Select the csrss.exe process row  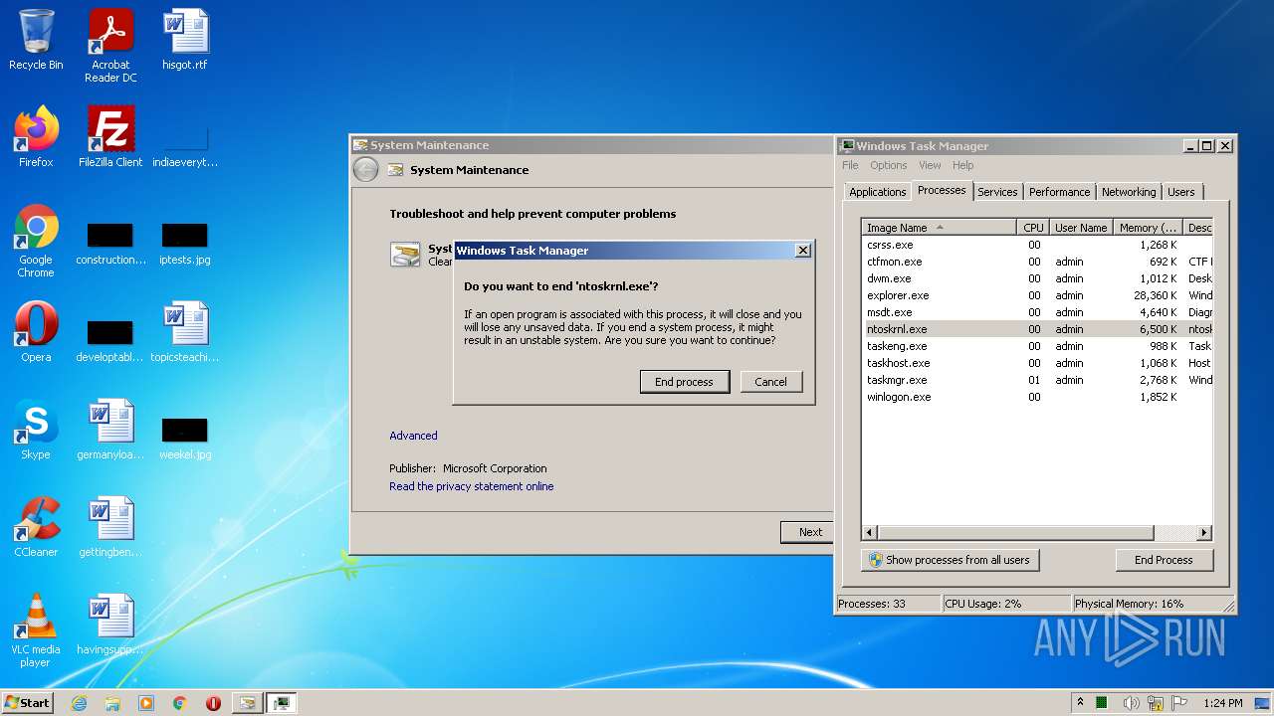1037,245
